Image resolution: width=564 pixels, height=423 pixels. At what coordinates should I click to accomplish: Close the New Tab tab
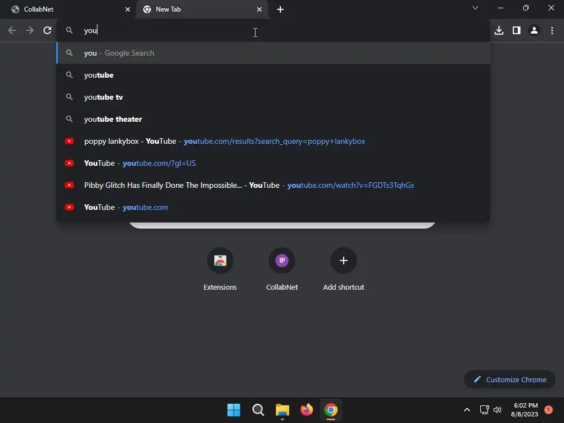[259, 9]
